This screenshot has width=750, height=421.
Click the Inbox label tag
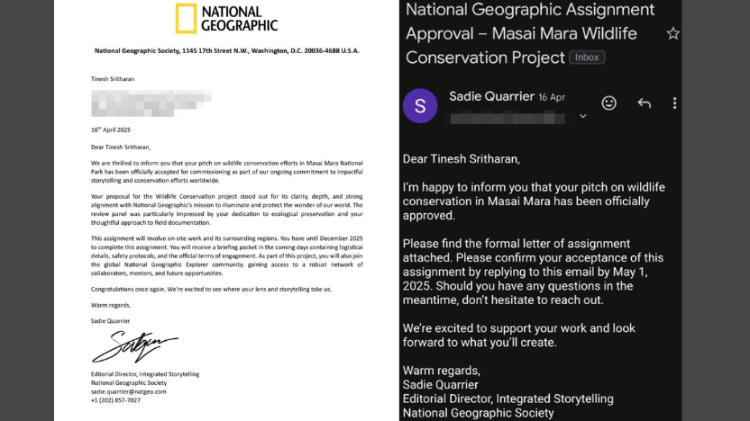coord(586,57)
